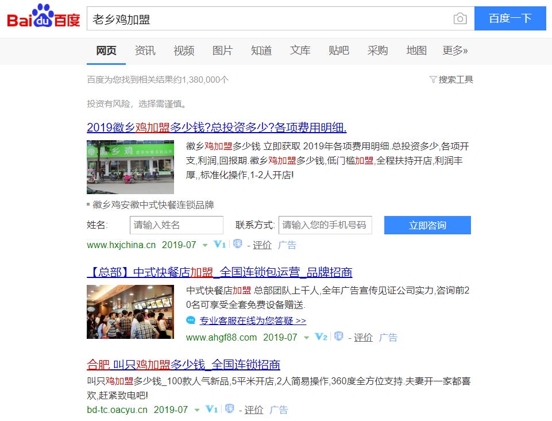Expand dropdown arrow next to ahgf88.com date
The image size is (552, 421).
(x=306, y=338)
